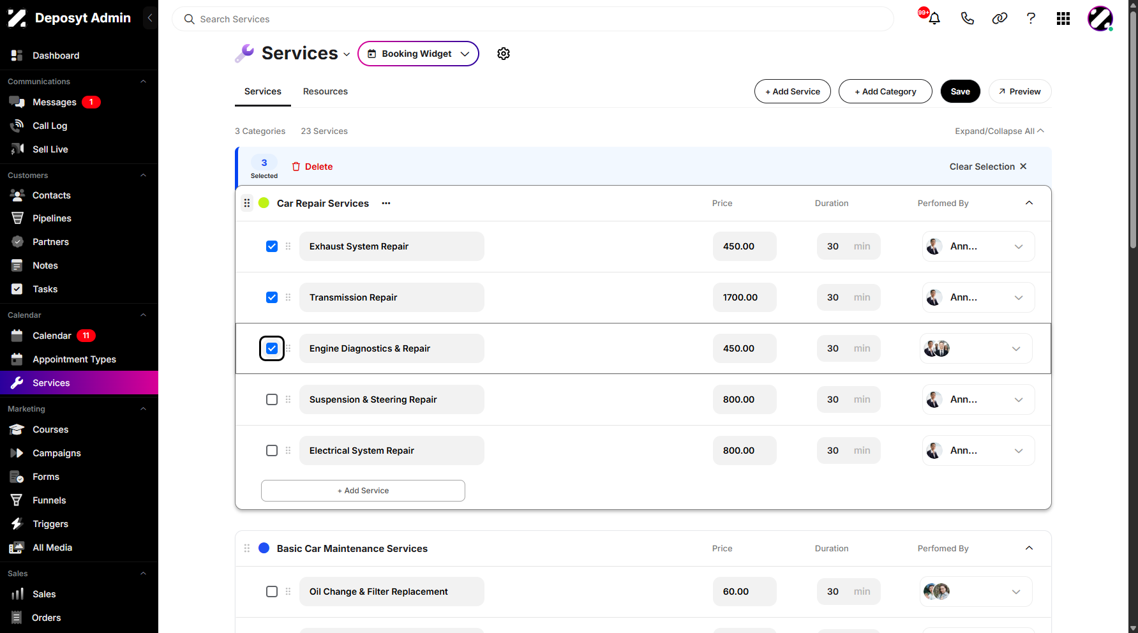Collapse the Car Repair Services category
1138x633 pixels.
[1029, 203]
